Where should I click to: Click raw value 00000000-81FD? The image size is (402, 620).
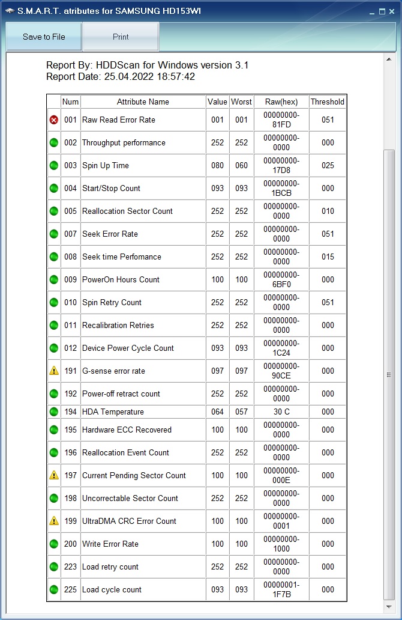[281, 120]
